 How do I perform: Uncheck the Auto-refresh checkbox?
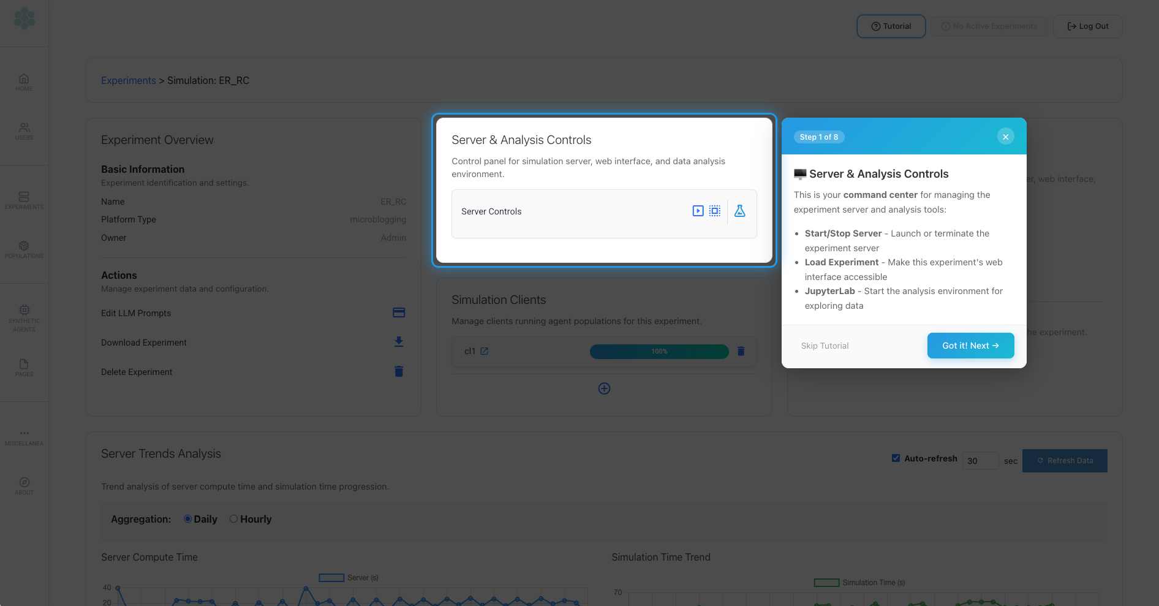(x=896, y=458)
